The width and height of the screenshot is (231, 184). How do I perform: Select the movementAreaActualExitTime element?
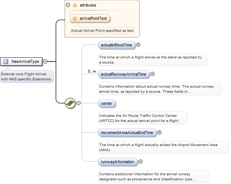pos(127,133)
